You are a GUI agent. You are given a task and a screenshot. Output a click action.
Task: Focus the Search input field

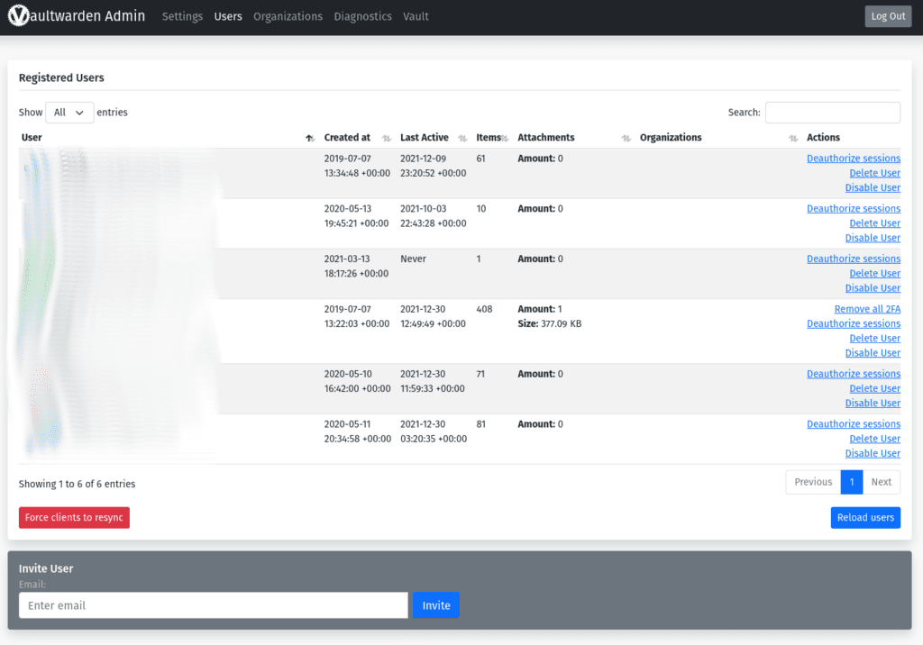click(x=832, y=113)
